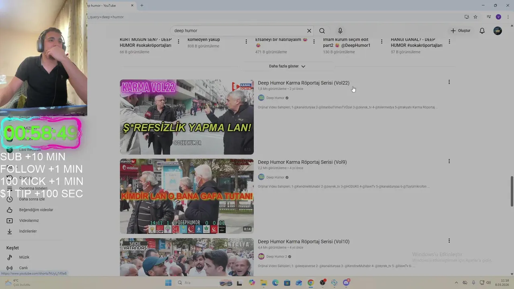Open Microsoft Edge from taskbar

[x=275, y=283]
